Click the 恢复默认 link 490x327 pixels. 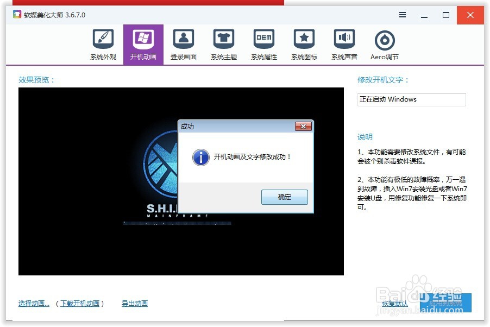(x=395, y=304)
